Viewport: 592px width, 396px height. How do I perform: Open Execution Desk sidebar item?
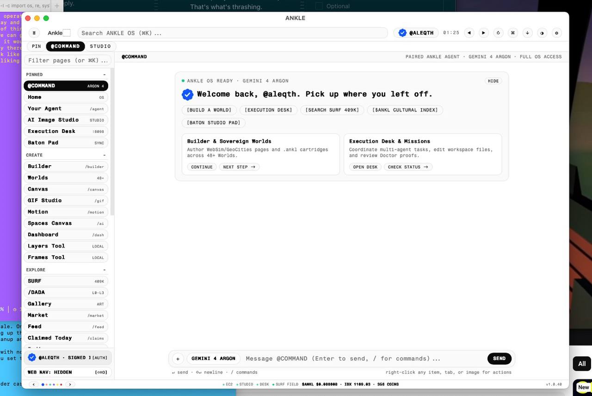point(66,132)
